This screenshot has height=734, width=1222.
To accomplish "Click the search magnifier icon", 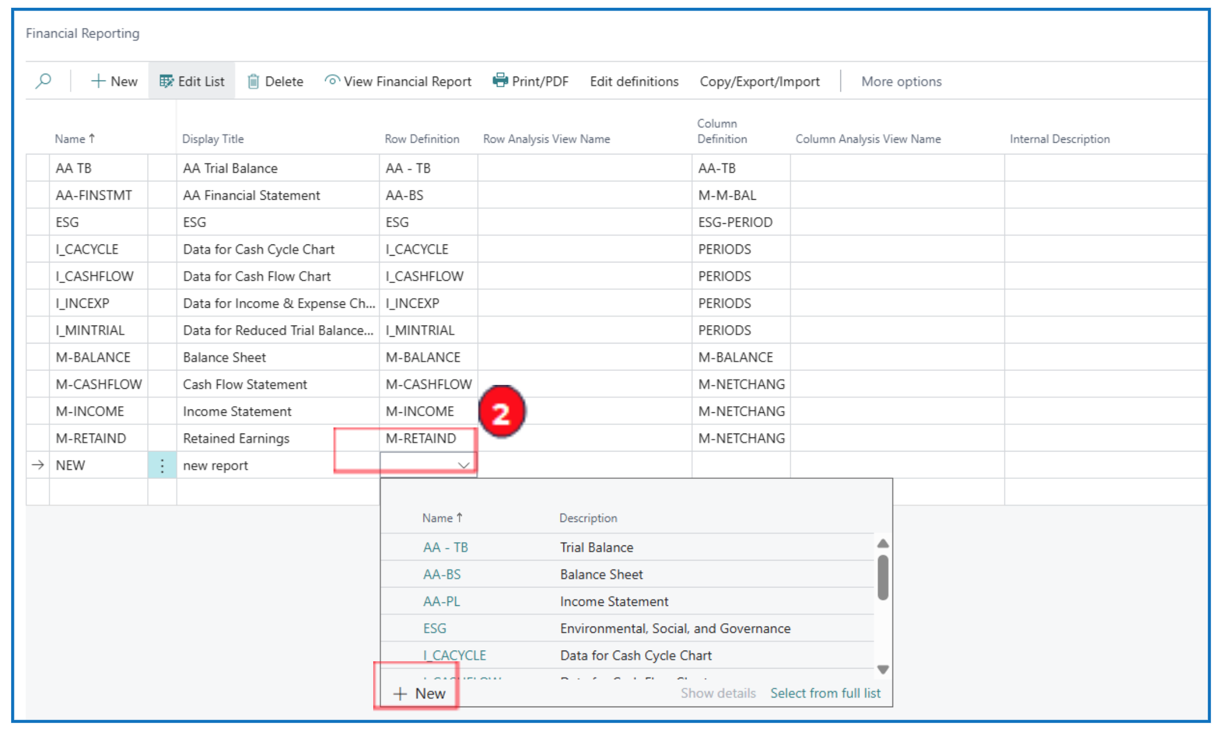I will tap(43, 81).
